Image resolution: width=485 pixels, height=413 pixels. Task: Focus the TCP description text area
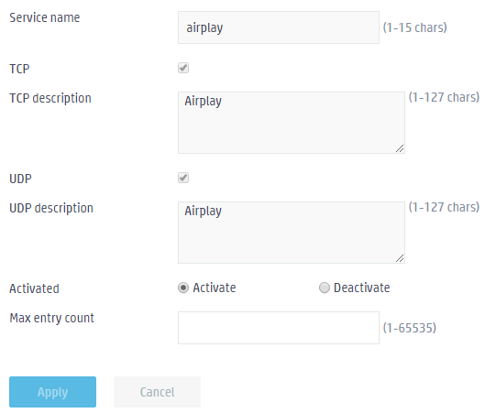tap(291, 123)
